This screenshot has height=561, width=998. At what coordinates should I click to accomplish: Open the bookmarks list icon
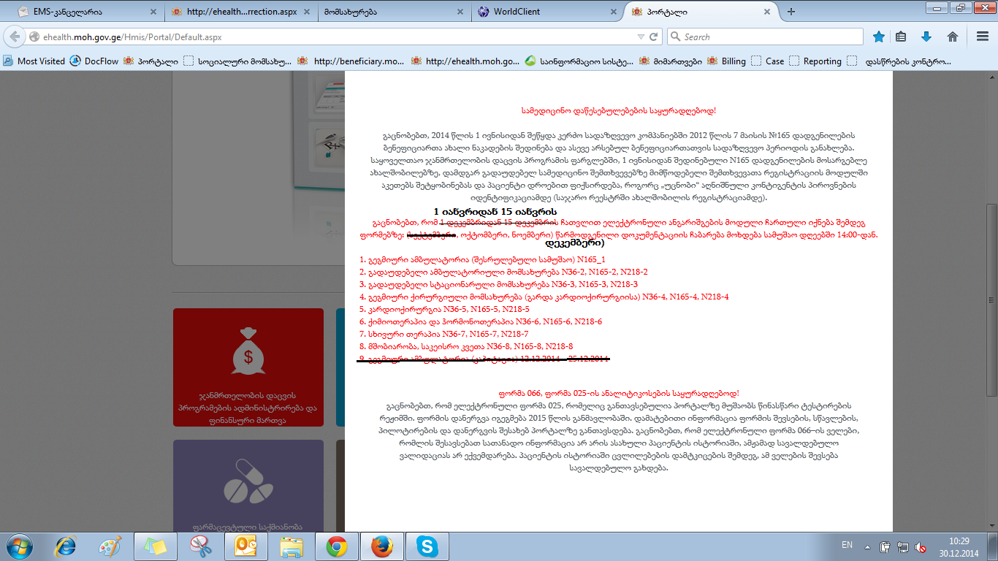[x=902, y=37]
